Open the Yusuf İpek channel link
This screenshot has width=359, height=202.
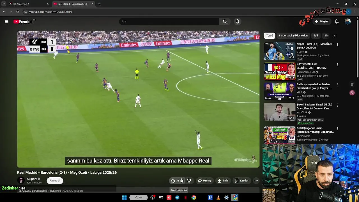click(302, 113)
